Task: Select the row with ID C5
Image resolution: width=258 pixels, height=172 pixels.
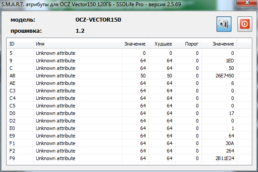Action: click(x=129, y=106)
